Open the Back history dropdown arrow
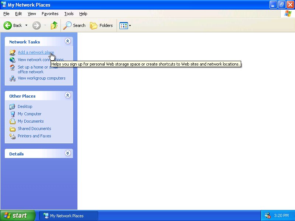Viewport: 295px width, 221px height. [x=26, y=25]
